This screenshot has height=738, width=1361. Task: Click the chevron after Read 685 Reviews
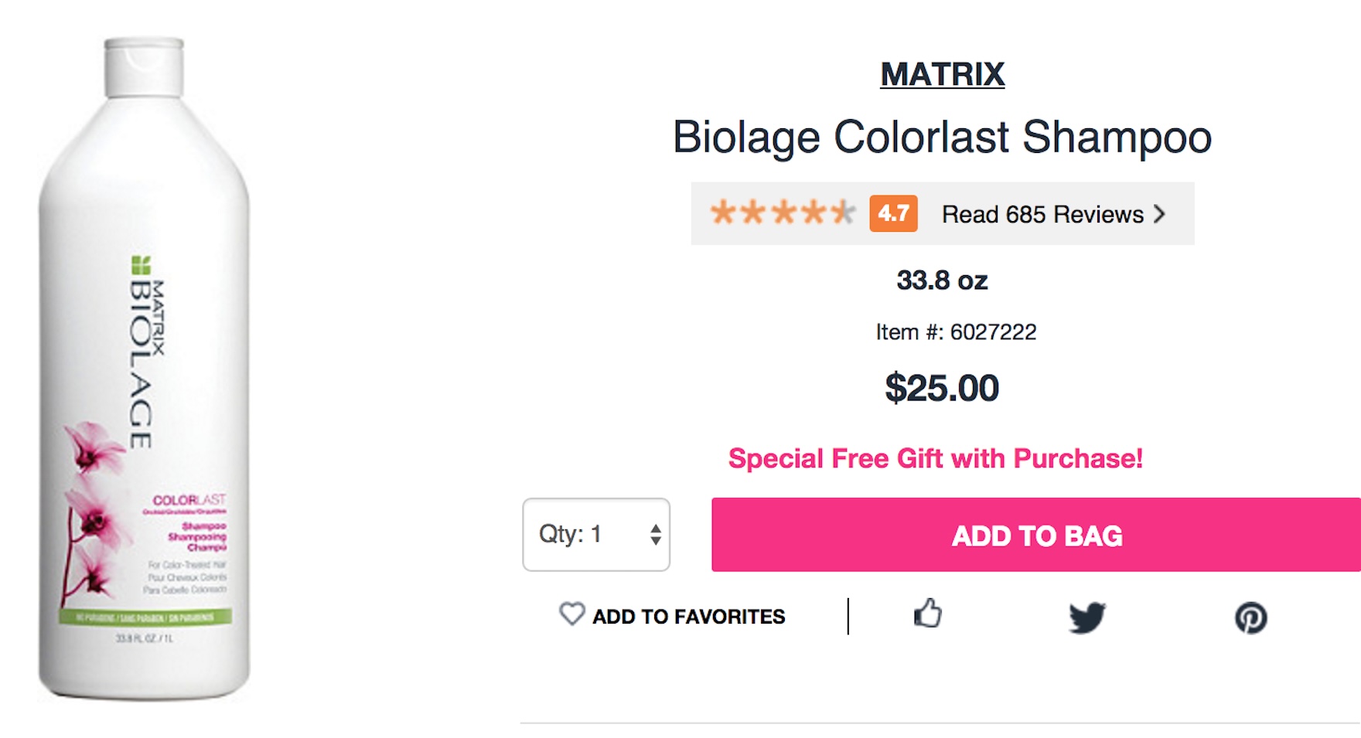[1159, 214]
